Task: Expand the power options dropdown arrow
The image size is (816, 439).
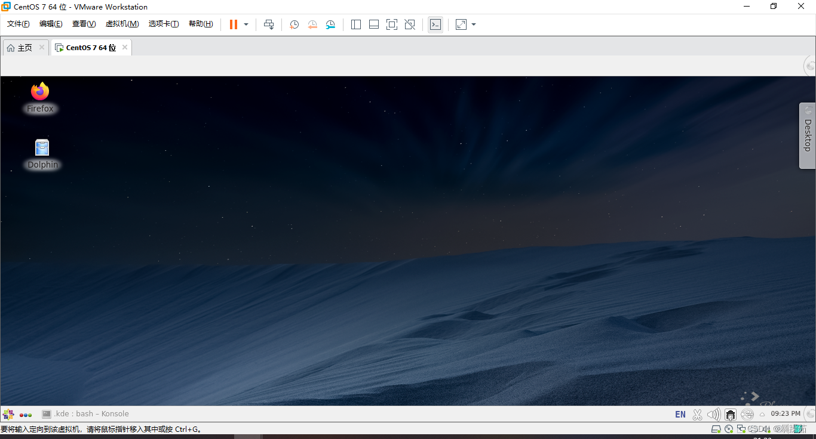Action: pyautogui.click(x=246, y=24)
